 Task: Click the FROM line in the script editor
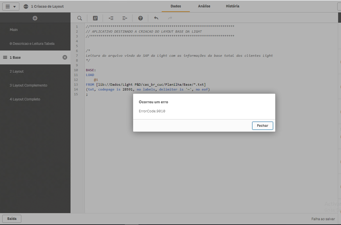(146, 85)
